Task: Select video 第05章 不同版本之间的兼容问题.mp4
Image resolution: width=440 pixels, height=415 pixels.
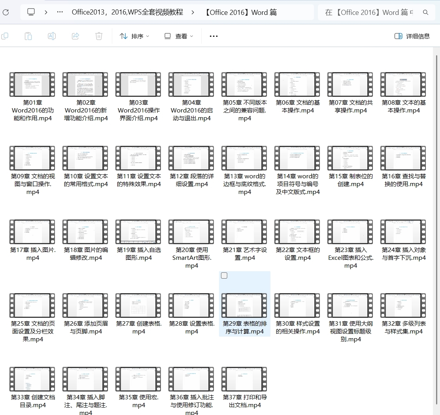Action: pos(245,97)
